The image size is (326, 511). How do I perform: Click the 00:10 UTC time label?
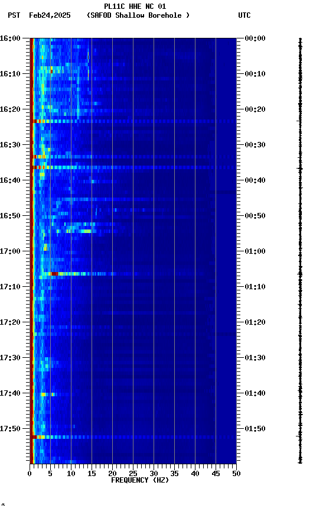click(255, 74)
